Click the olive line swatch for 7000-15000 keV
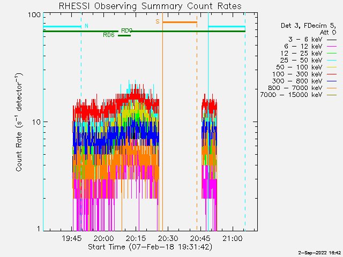 332,95
